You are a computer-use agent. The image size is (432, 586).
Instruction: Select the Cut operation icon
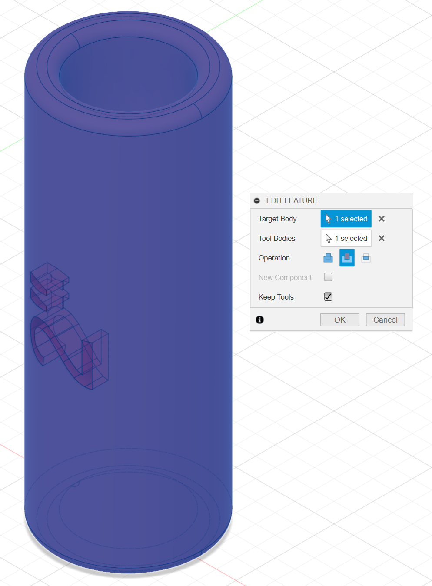pos(347,258)
